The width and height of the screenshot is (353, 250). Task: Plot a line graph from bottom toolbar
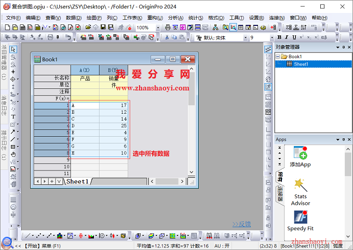click(x=28, y=236)
